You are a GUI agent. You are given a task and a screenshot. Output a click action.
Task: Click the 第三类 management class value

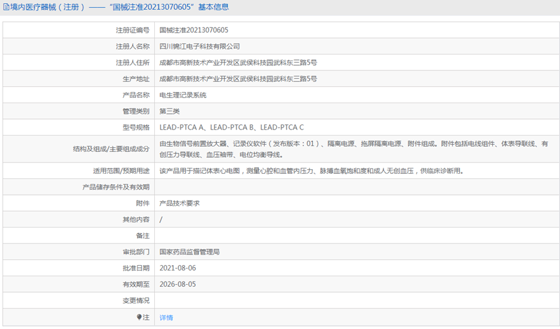[169, 111]
